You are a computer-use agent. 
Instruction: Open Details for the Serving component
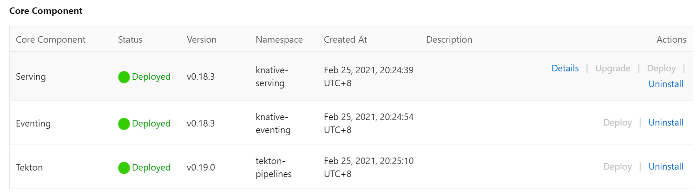pyautogui.click(x=565, y=69)
